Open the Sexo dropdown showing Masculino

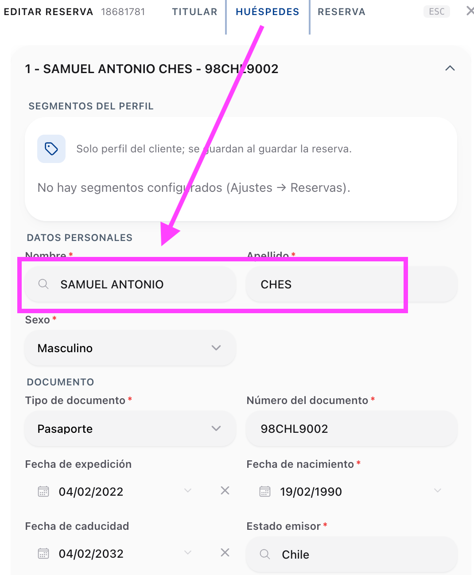pyautogui.click(x=130, y=348)
